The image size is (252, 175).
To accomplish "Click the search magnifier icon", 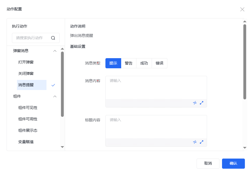I will click(53, 38).
